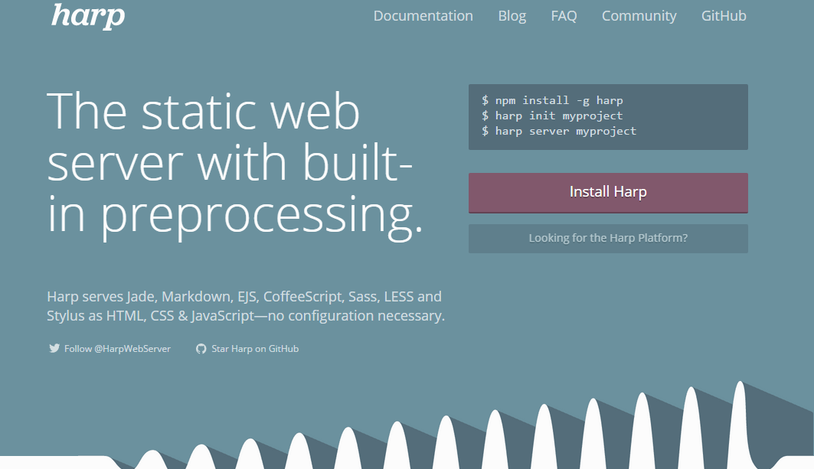Select Star Harp on GitHub link
814x469 pixels.
coord(255,349)
